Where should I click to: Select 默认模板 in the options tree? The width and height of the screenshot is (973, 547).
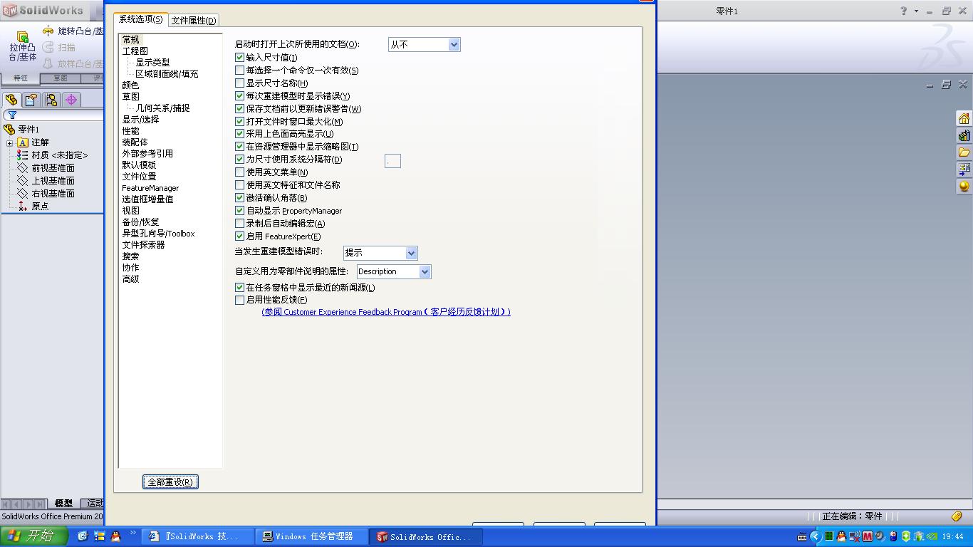pos(139,165)
